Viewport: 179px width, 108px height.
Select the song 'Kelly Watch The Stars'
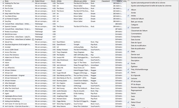click(12, 14)
